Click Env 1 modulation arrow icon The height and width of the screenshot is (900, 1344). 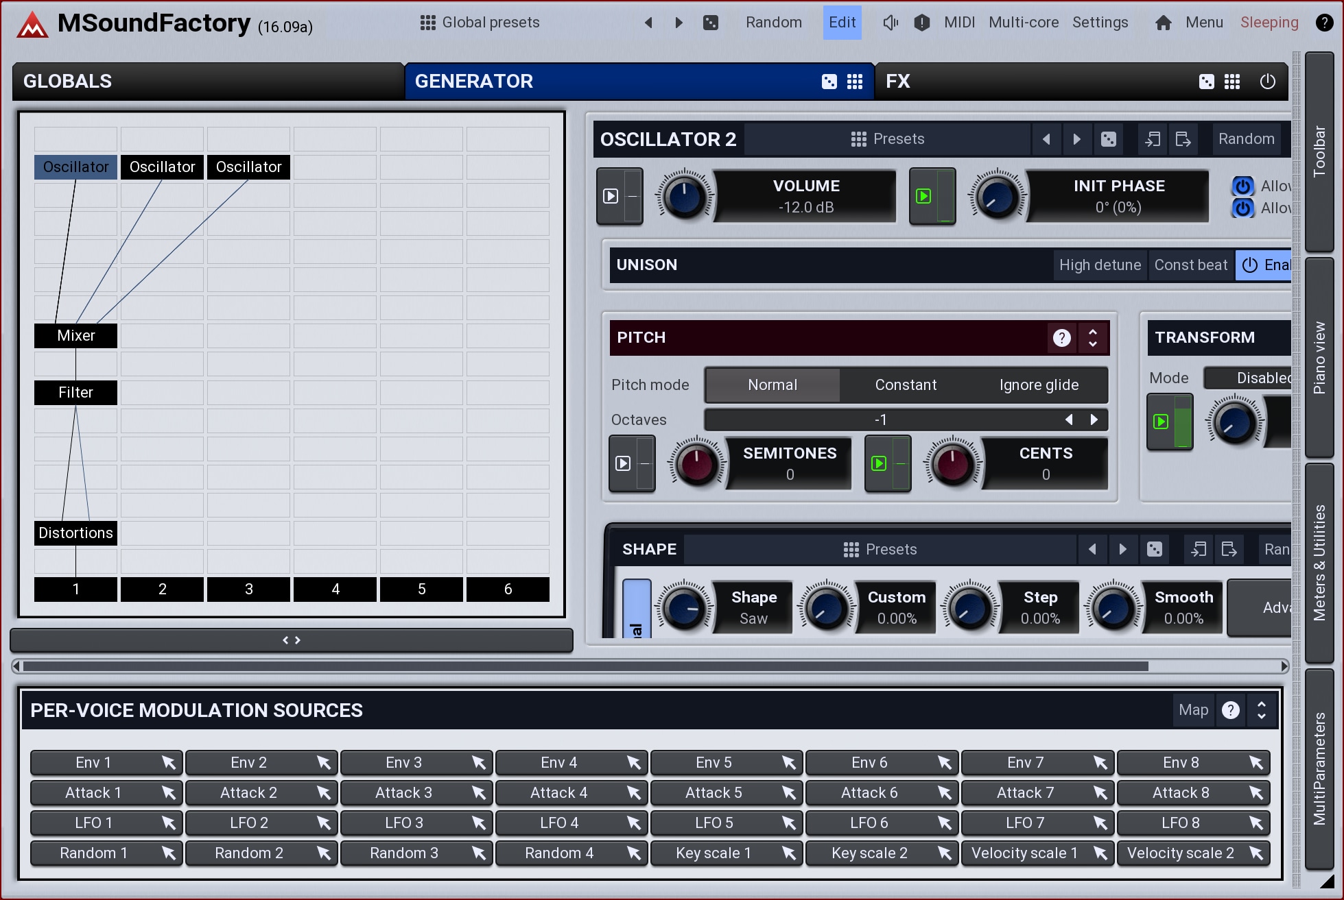168,762
